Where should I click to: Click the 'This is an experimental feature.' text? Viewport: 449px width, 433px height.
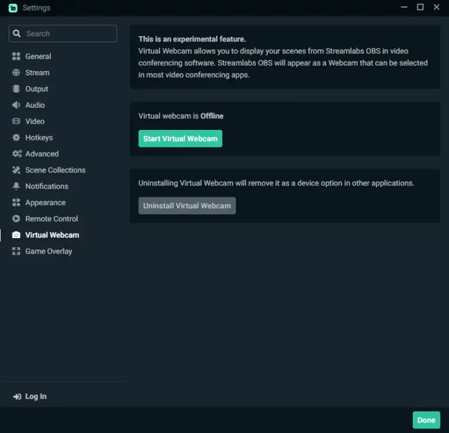pyautogui.click(x=192, y=39)
